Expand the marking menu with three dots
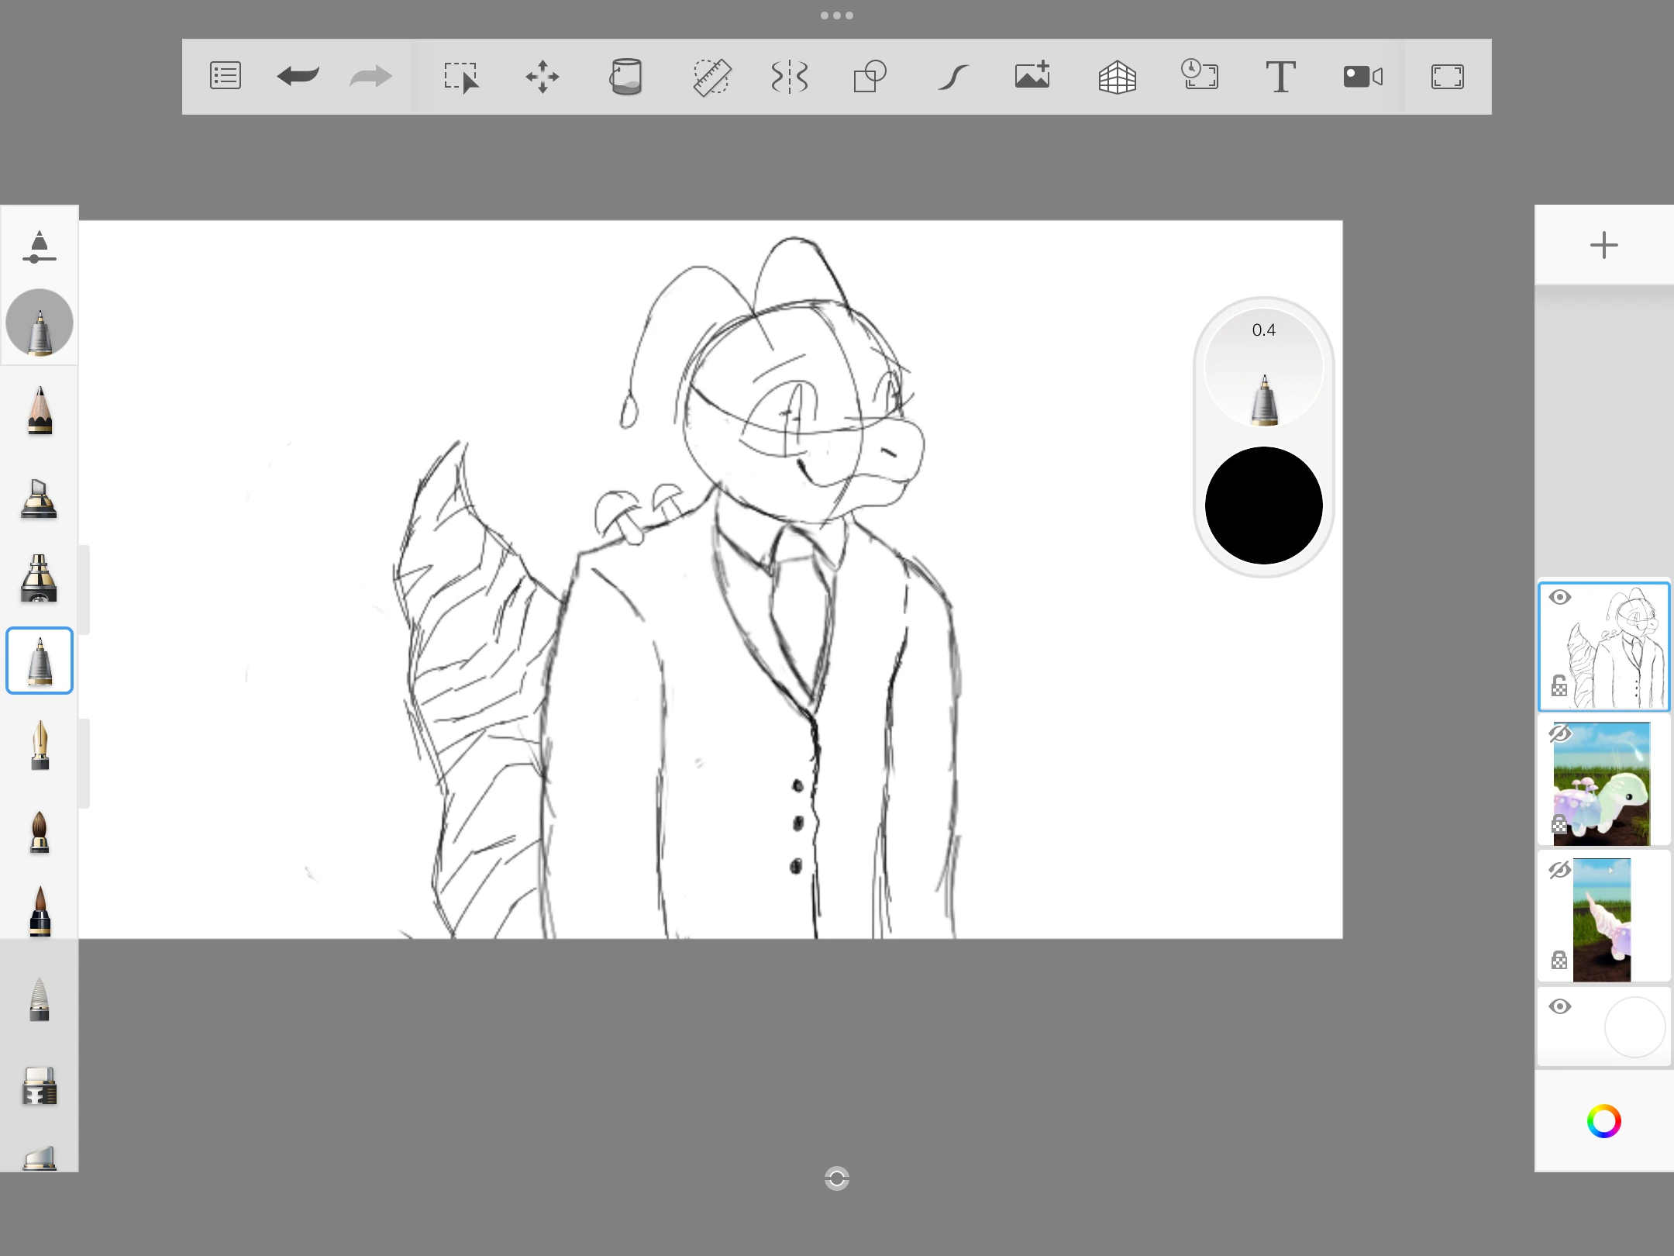Viewport: 1674px width, 1256px height. point(837,15)
